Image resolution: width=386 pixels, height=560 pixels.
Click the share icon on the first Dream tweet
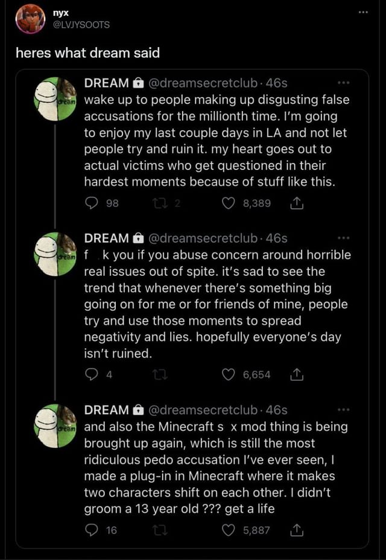point(296,203)
